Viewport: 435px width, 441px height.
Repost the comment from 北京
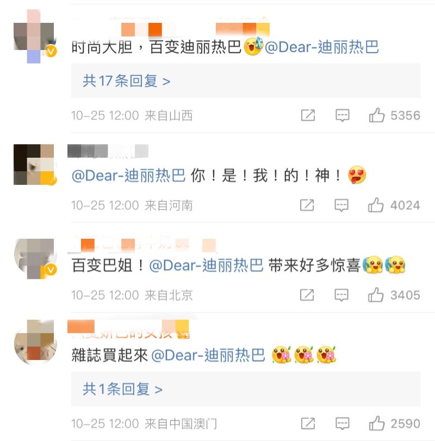[307, 295]
